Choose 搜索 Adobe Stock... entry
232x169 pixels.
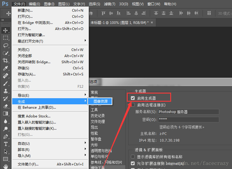coord(50,116)
